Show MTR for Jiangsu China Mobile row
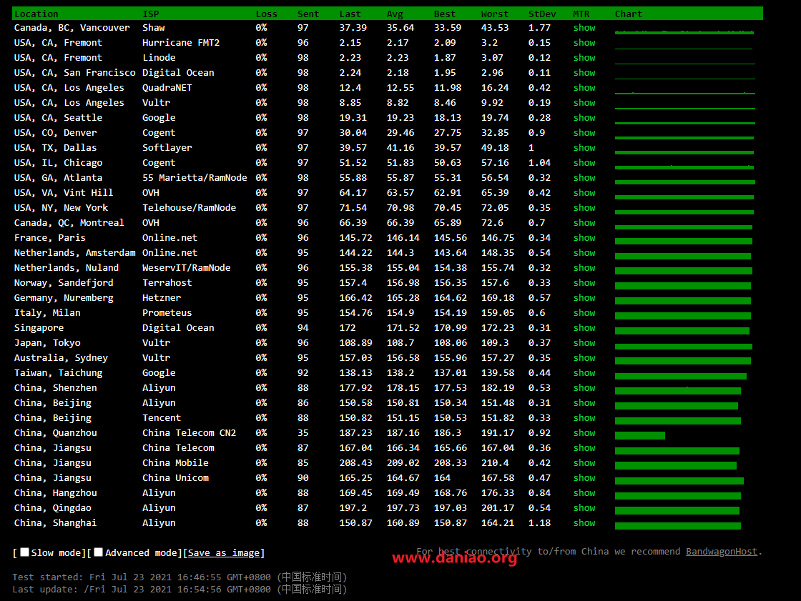The image size is (801, 601). click(584, 463)
